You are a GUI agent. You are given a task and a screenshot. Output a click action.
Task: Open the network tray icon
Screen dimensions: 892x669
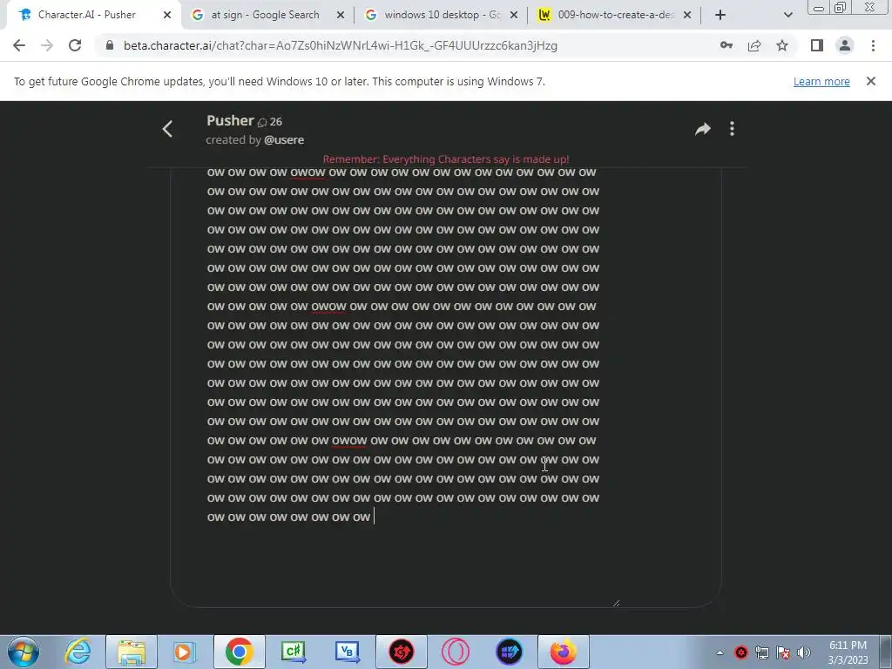tap(761, 652)
